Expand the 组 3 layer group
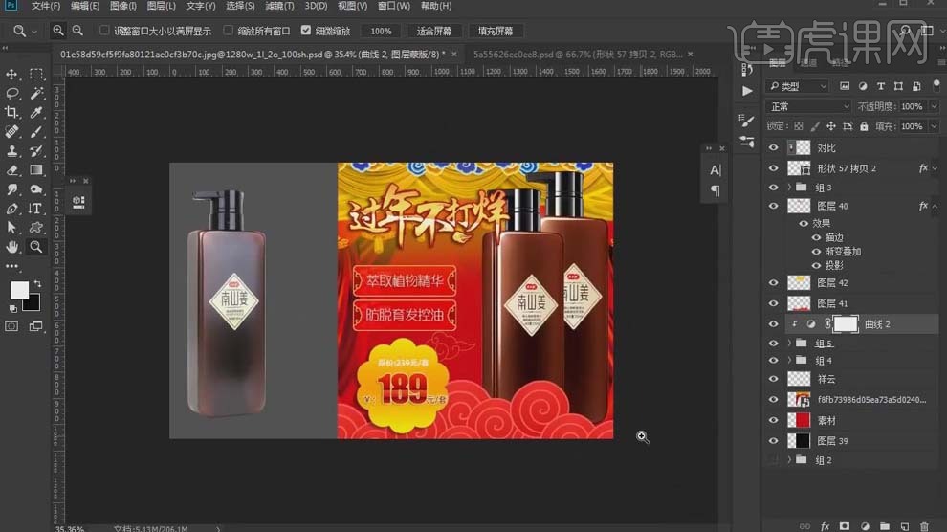947x532 pixels. coord(789,188)
